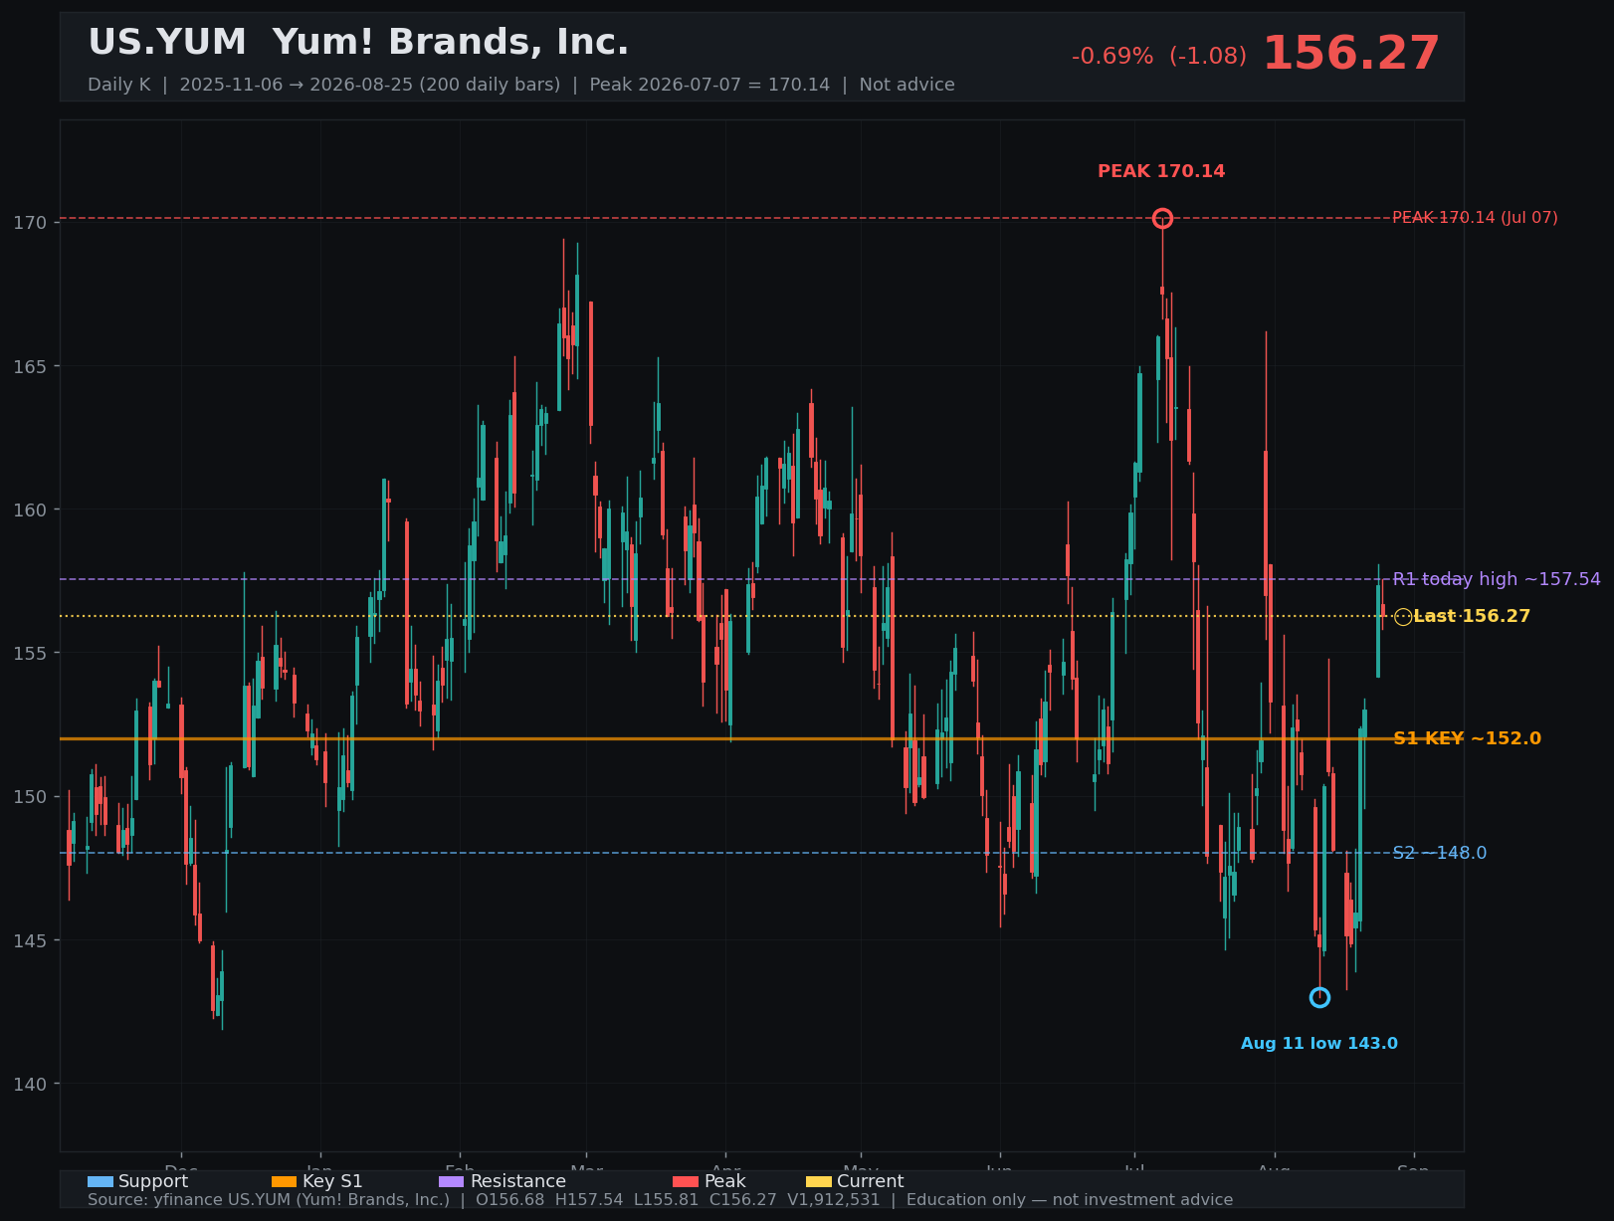The image size is (1614, 1221).
Task: Click the orange Key S1 legend swatch
Action: point(285,1181)
